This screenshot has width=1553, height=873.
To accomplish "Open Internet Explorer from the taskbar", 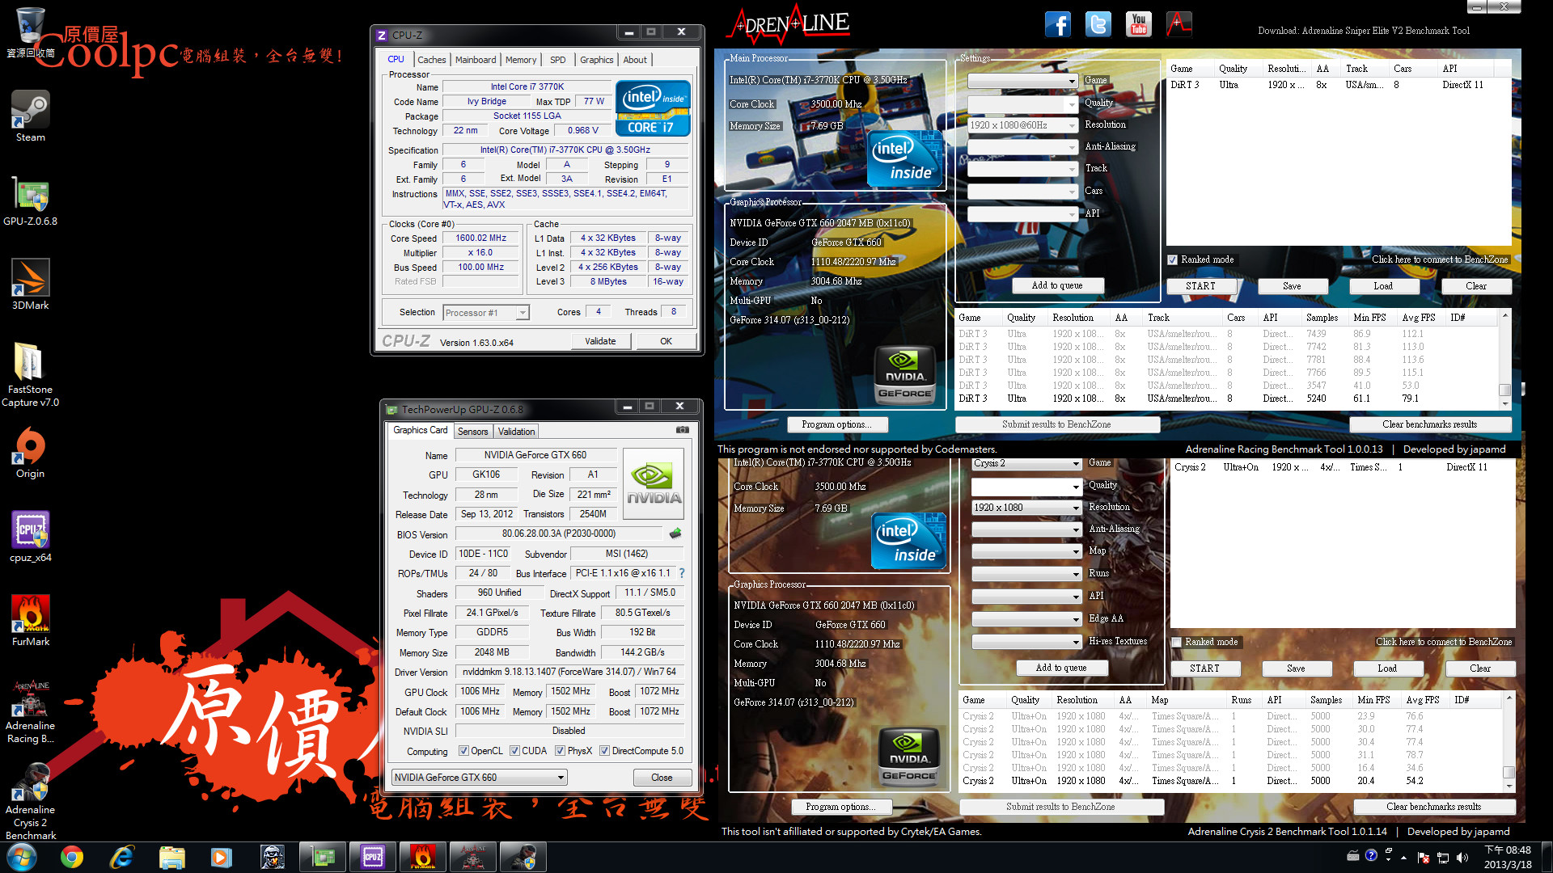I will [122, 857].
